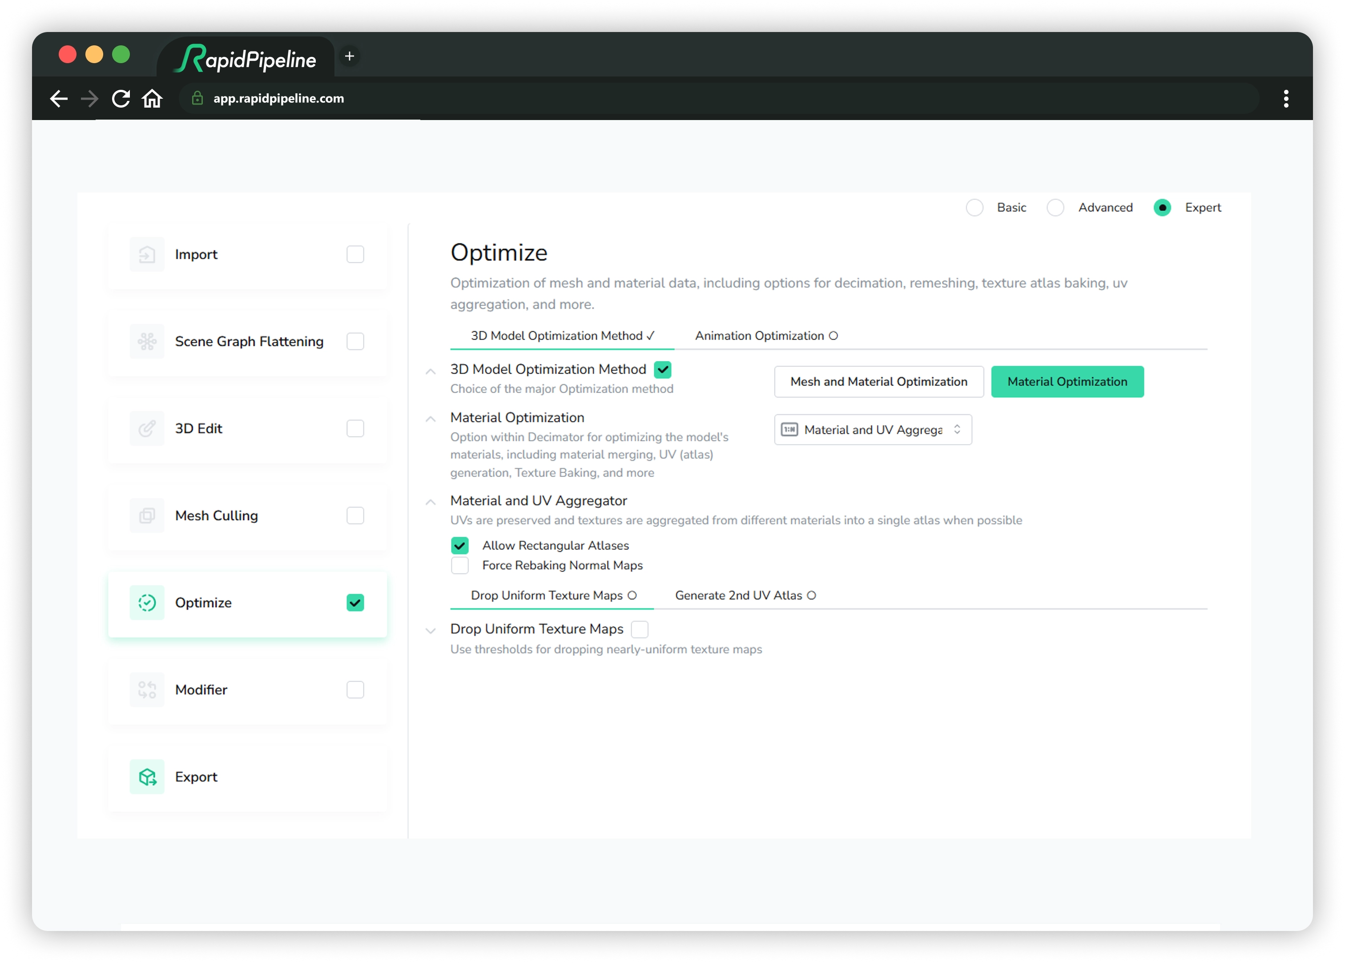Click the browser forward arrow

89,98
